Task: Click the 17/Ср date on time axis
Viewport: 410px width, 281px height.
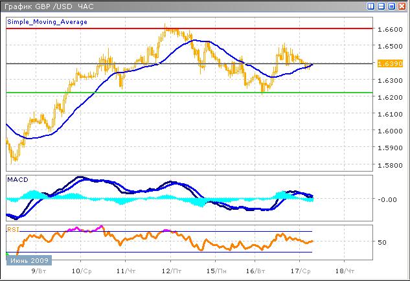Action: tap(299, 271)
